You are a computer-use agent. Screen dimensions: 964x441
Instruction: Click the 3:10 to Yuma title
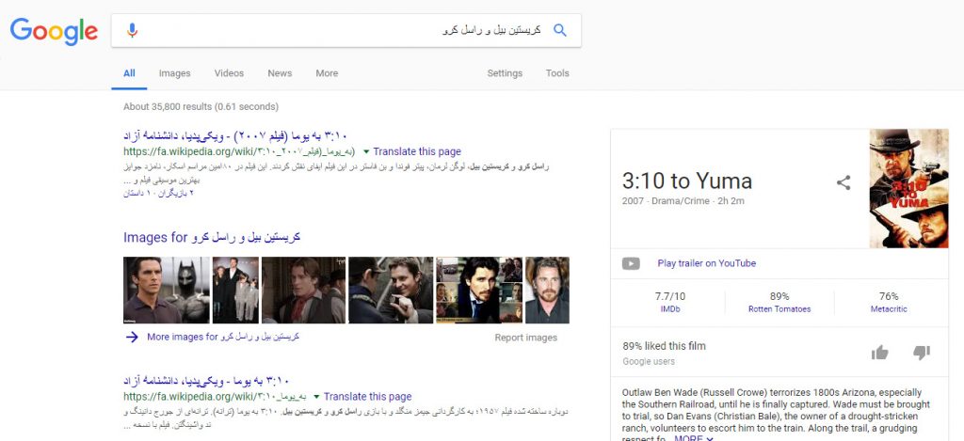pos(686,181)
